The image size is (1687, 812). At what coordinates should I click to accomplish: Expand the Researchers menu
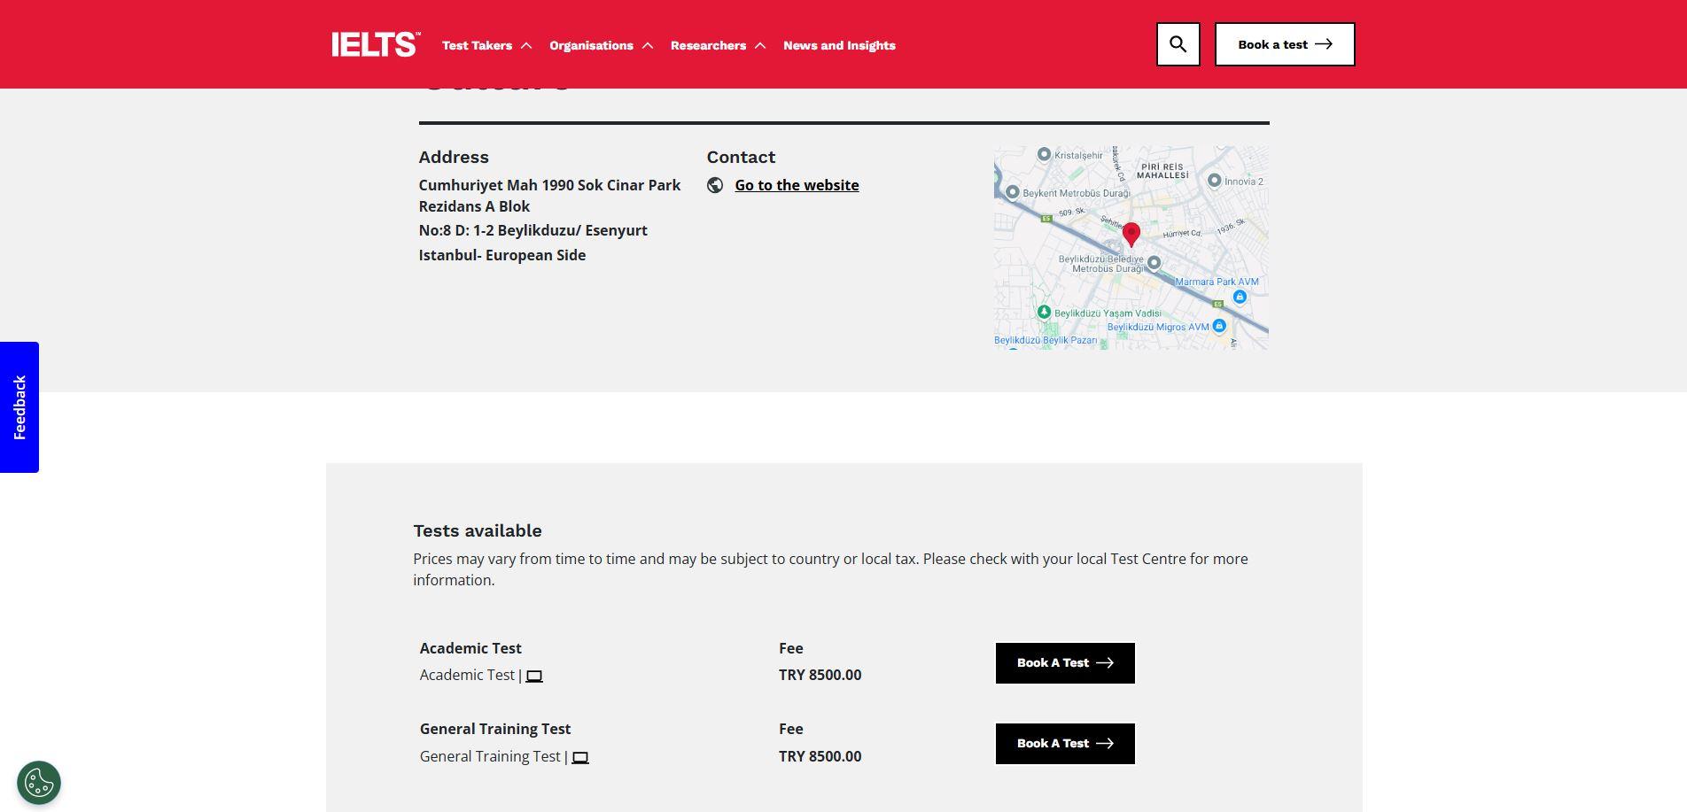point(718,45)
